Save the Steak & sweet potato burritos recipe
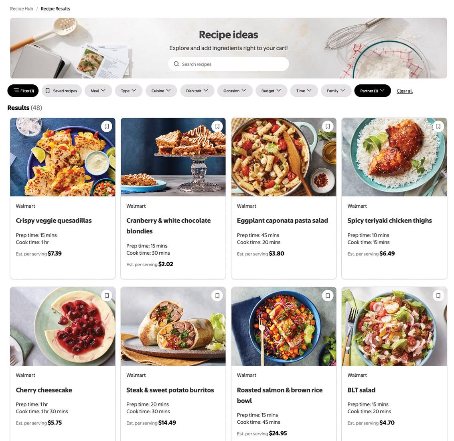This screenshot has width=454, height=441. [217, 296]
